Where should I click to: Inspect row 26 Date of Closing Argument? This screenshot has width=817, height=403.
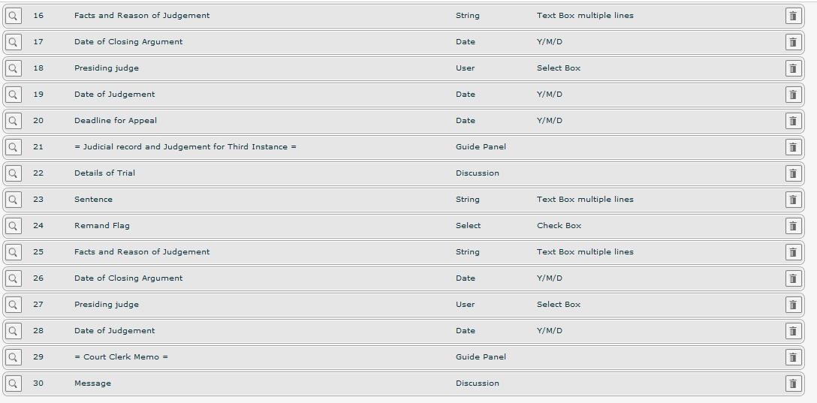pos(13,278)
